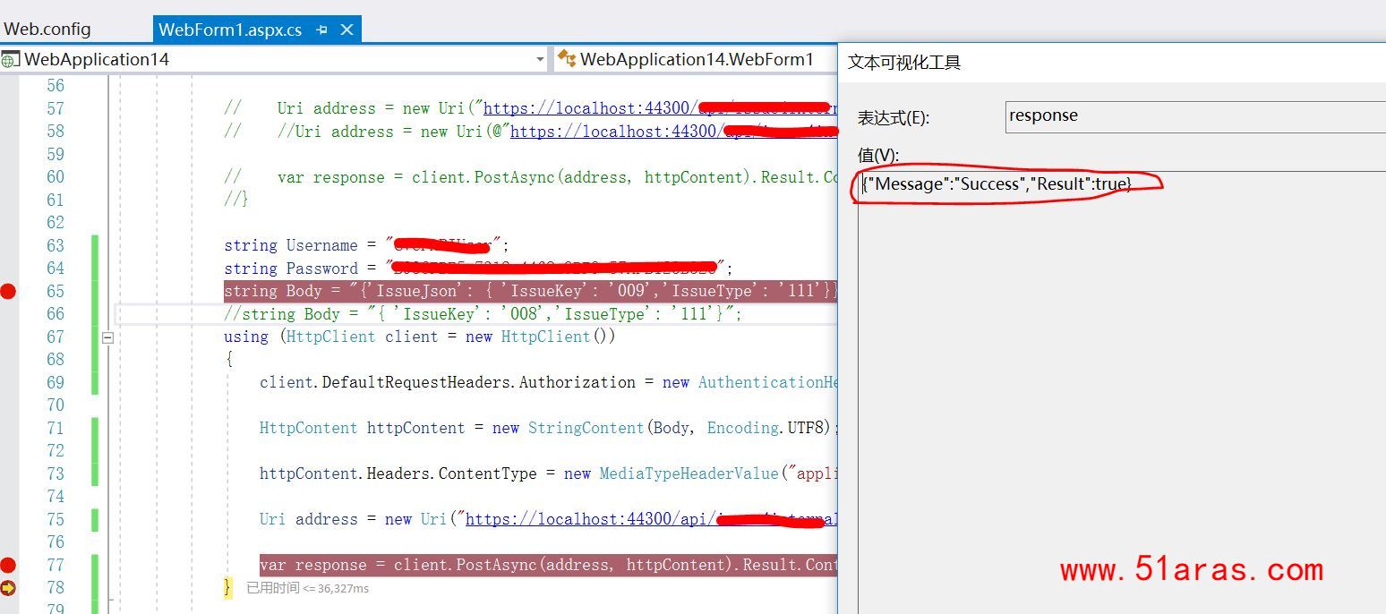This screenshot has height=614, width=1386.
Task: Click "var response" on highlighted line 77
Action: coord(313,565)
